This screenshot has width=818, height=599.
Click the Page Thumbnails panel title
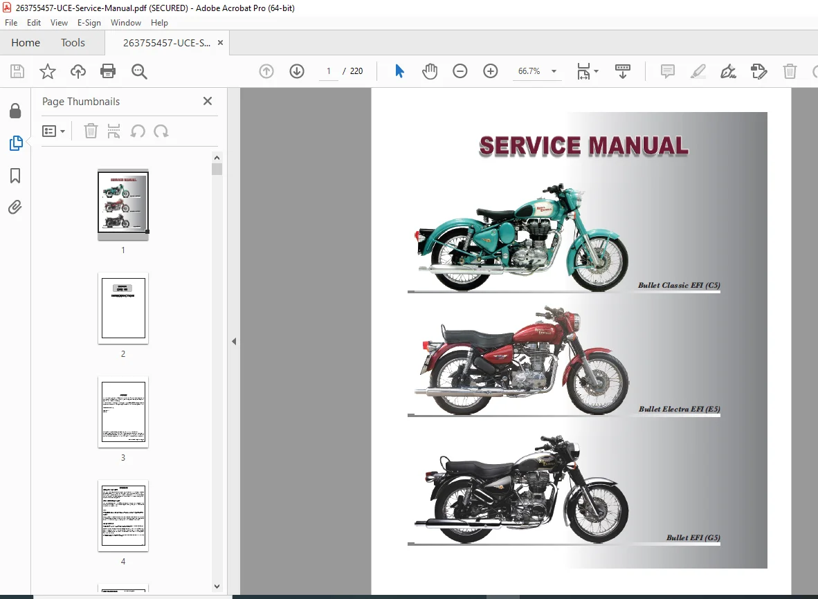click(x=81, y=102)
